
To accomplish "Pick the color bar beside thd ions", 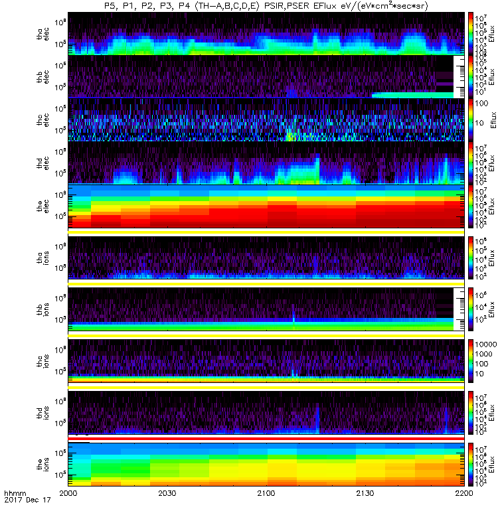I will pyautogui.click(x=471, y=413).
